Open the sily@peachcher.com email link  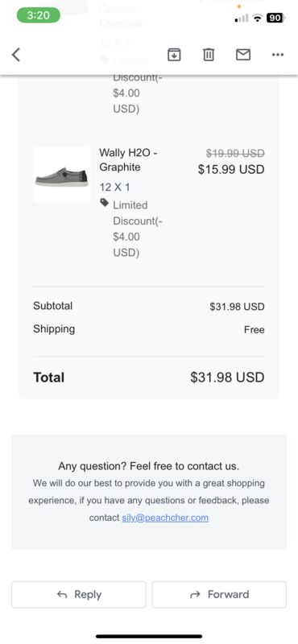tap(165, 518)
